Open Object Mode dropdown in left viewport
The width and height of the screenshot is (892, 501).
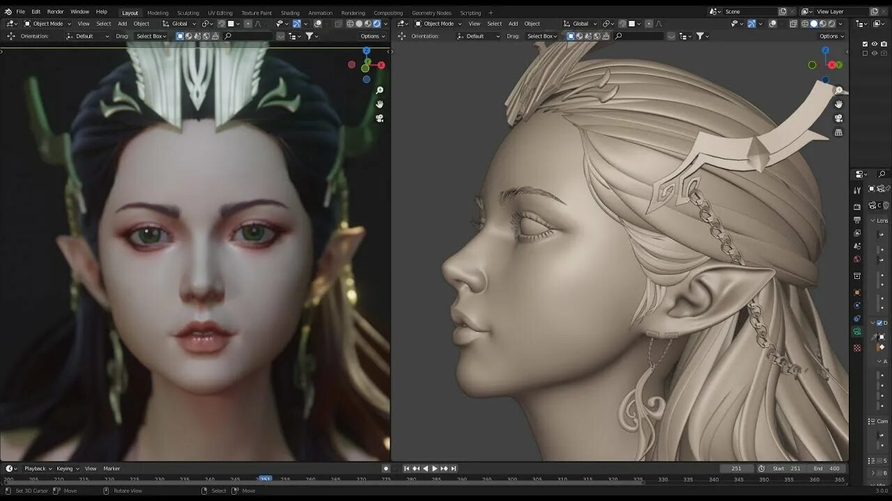coord(48,24)
